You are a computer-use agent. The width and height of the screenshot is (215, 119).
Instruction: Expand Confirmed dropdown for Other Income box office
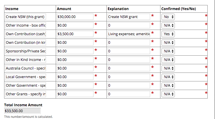tap(168, 25)
